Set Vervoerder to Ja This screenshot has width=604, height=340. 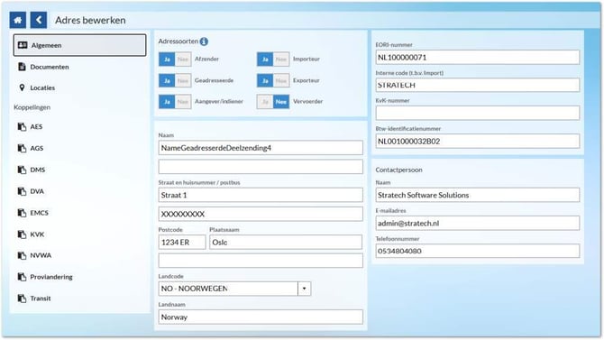(x=265, y=102)
